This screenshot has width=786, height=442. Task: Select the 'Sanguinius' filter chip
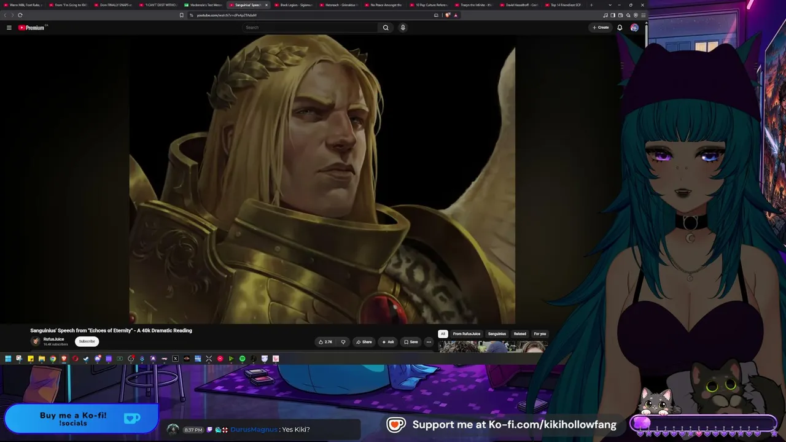pyautogui.click(x=497, y=334)
